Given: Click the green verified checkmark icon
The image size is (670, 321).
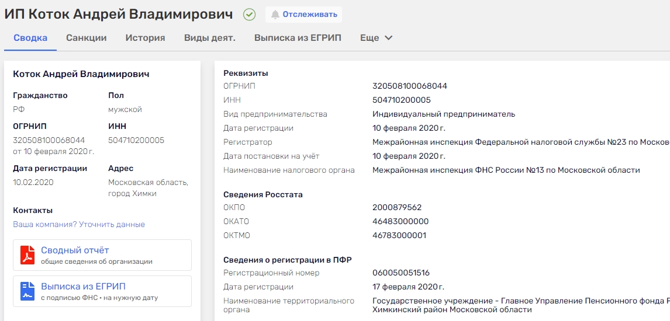Looking at the screenshot, I should [x=250, y=15].
